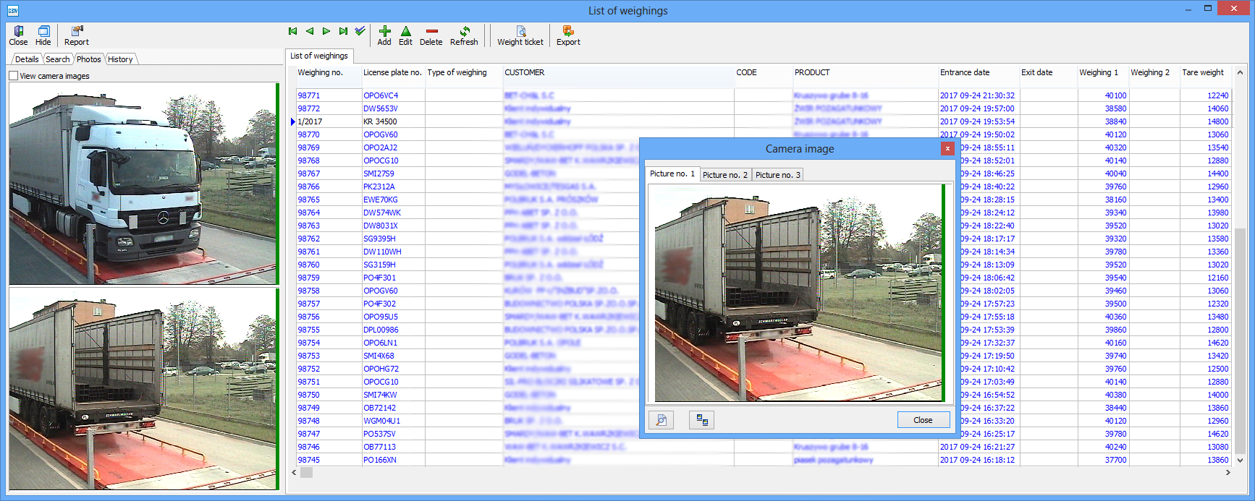The width and height of the screenshot is (1255, 501).
Task: Enable View camera images checkbox
Action: (x=14, y=76)
